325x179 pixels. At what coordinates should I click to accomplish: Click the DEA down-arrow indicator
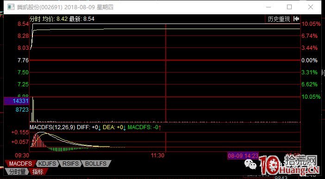(125, 128)
